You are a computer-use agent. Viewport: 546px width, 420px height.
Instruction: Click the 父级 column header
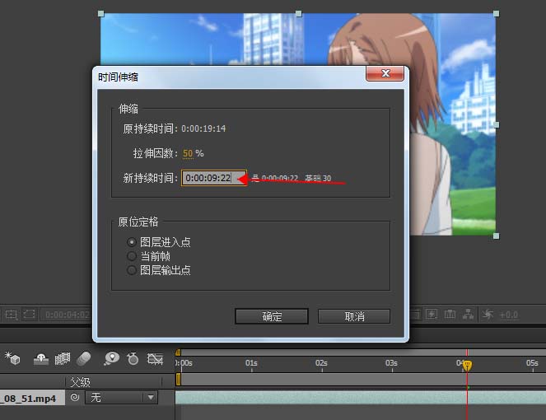(80, 382)
